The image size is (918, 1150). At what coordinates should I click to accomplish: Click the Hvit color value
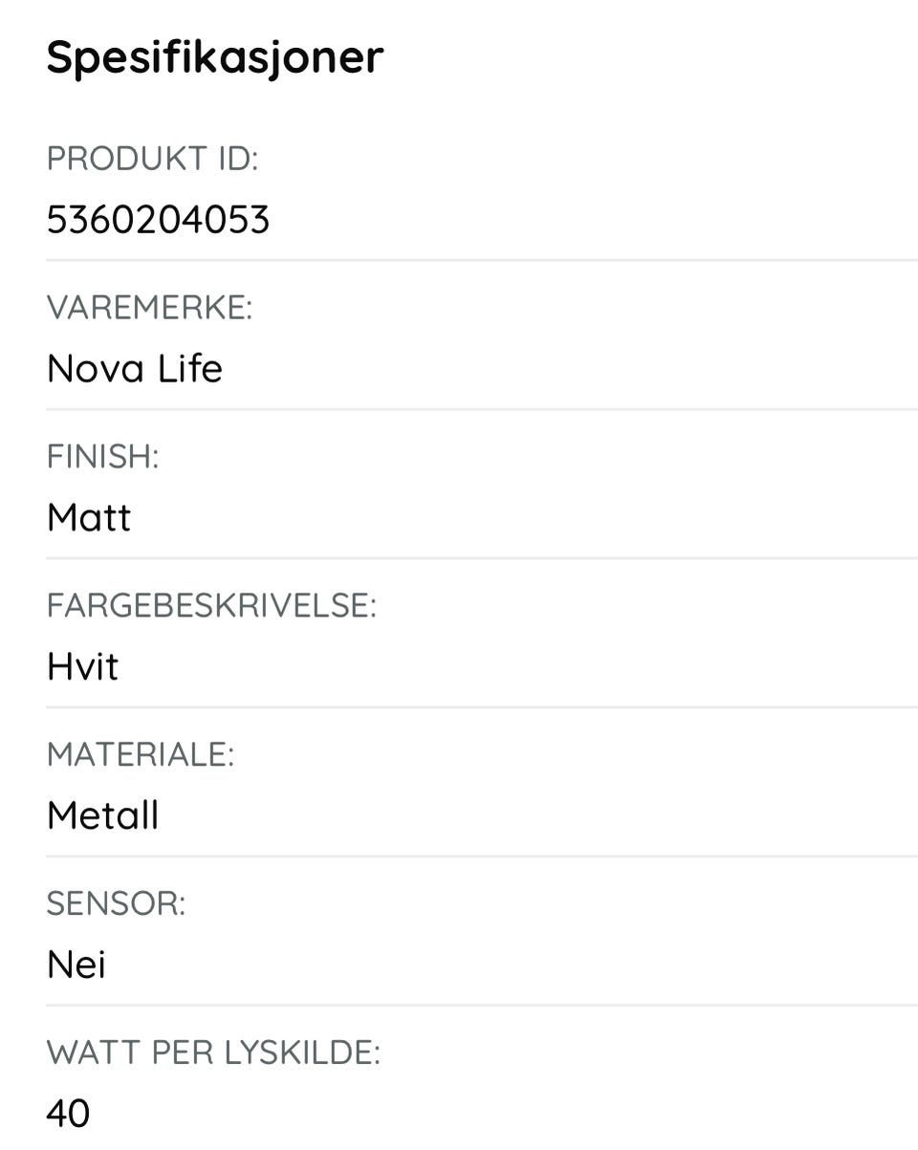[82, 667]
